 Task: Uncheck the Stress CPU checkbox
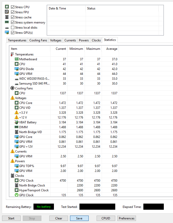tap(13, 7)
